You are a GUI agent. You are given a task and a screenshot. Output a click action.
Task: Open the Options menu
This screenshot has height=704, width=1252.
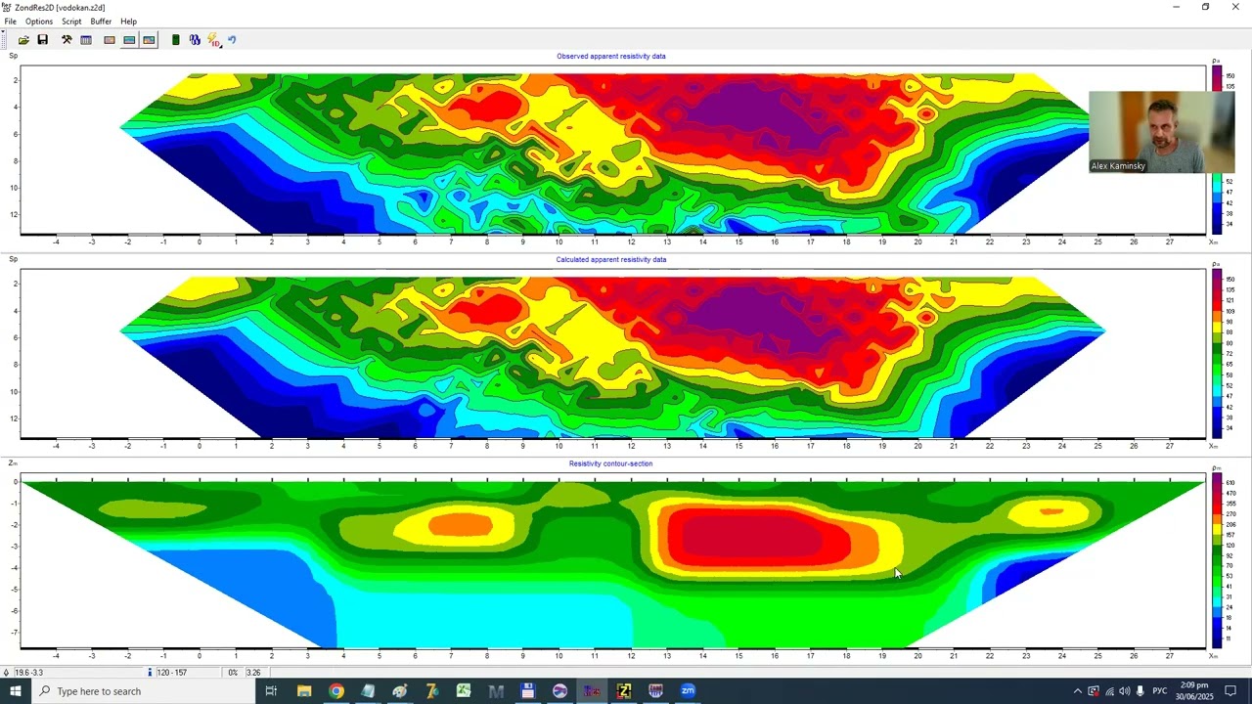tap(39, 22)
